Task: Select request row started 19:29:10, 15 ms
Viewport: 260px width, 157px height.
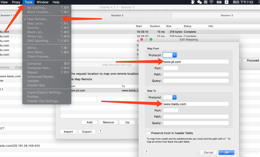Action: tap(166, 32)
